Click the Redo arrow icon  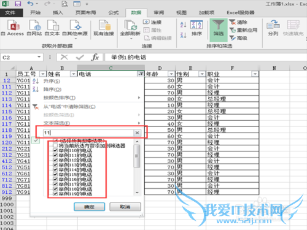coord(47,4)
